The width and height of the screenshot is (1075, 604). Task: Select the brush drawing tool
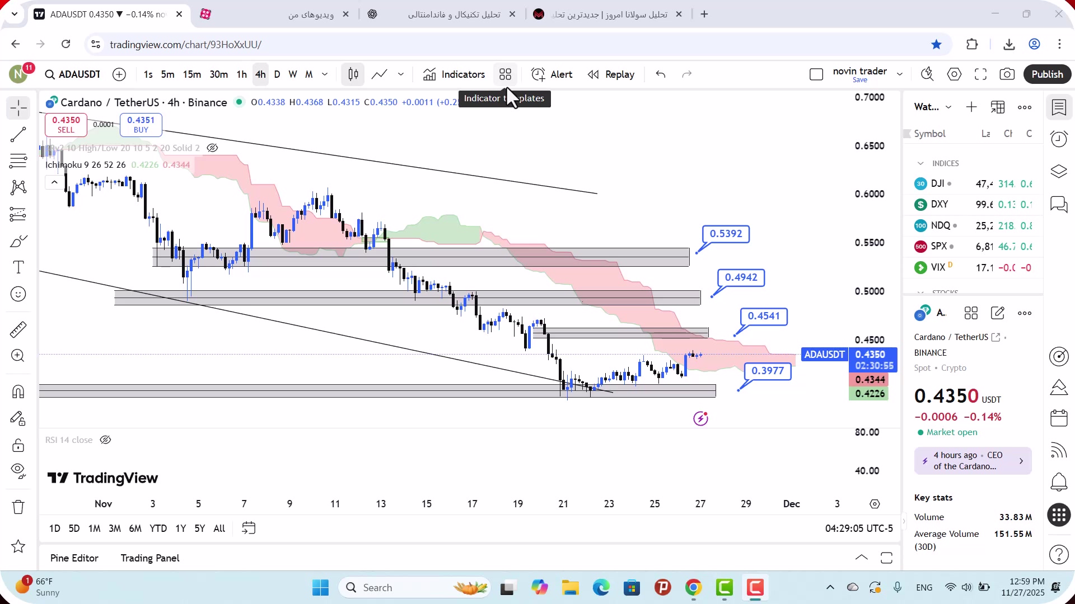[18, 241]
